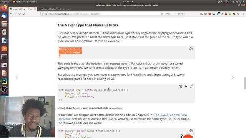The width and height of the screenshot is (246, 138).
Task: Click the word "continue" in the listing caption
Action: 117,108
